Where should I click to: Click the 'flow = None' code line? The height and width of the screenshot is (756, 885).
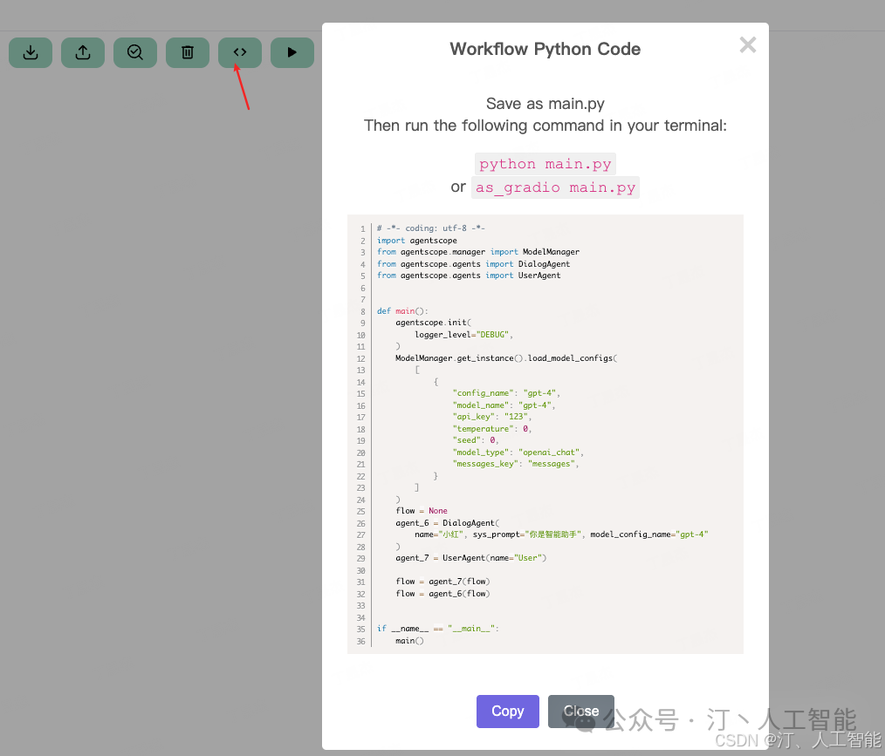coord(422,511)
